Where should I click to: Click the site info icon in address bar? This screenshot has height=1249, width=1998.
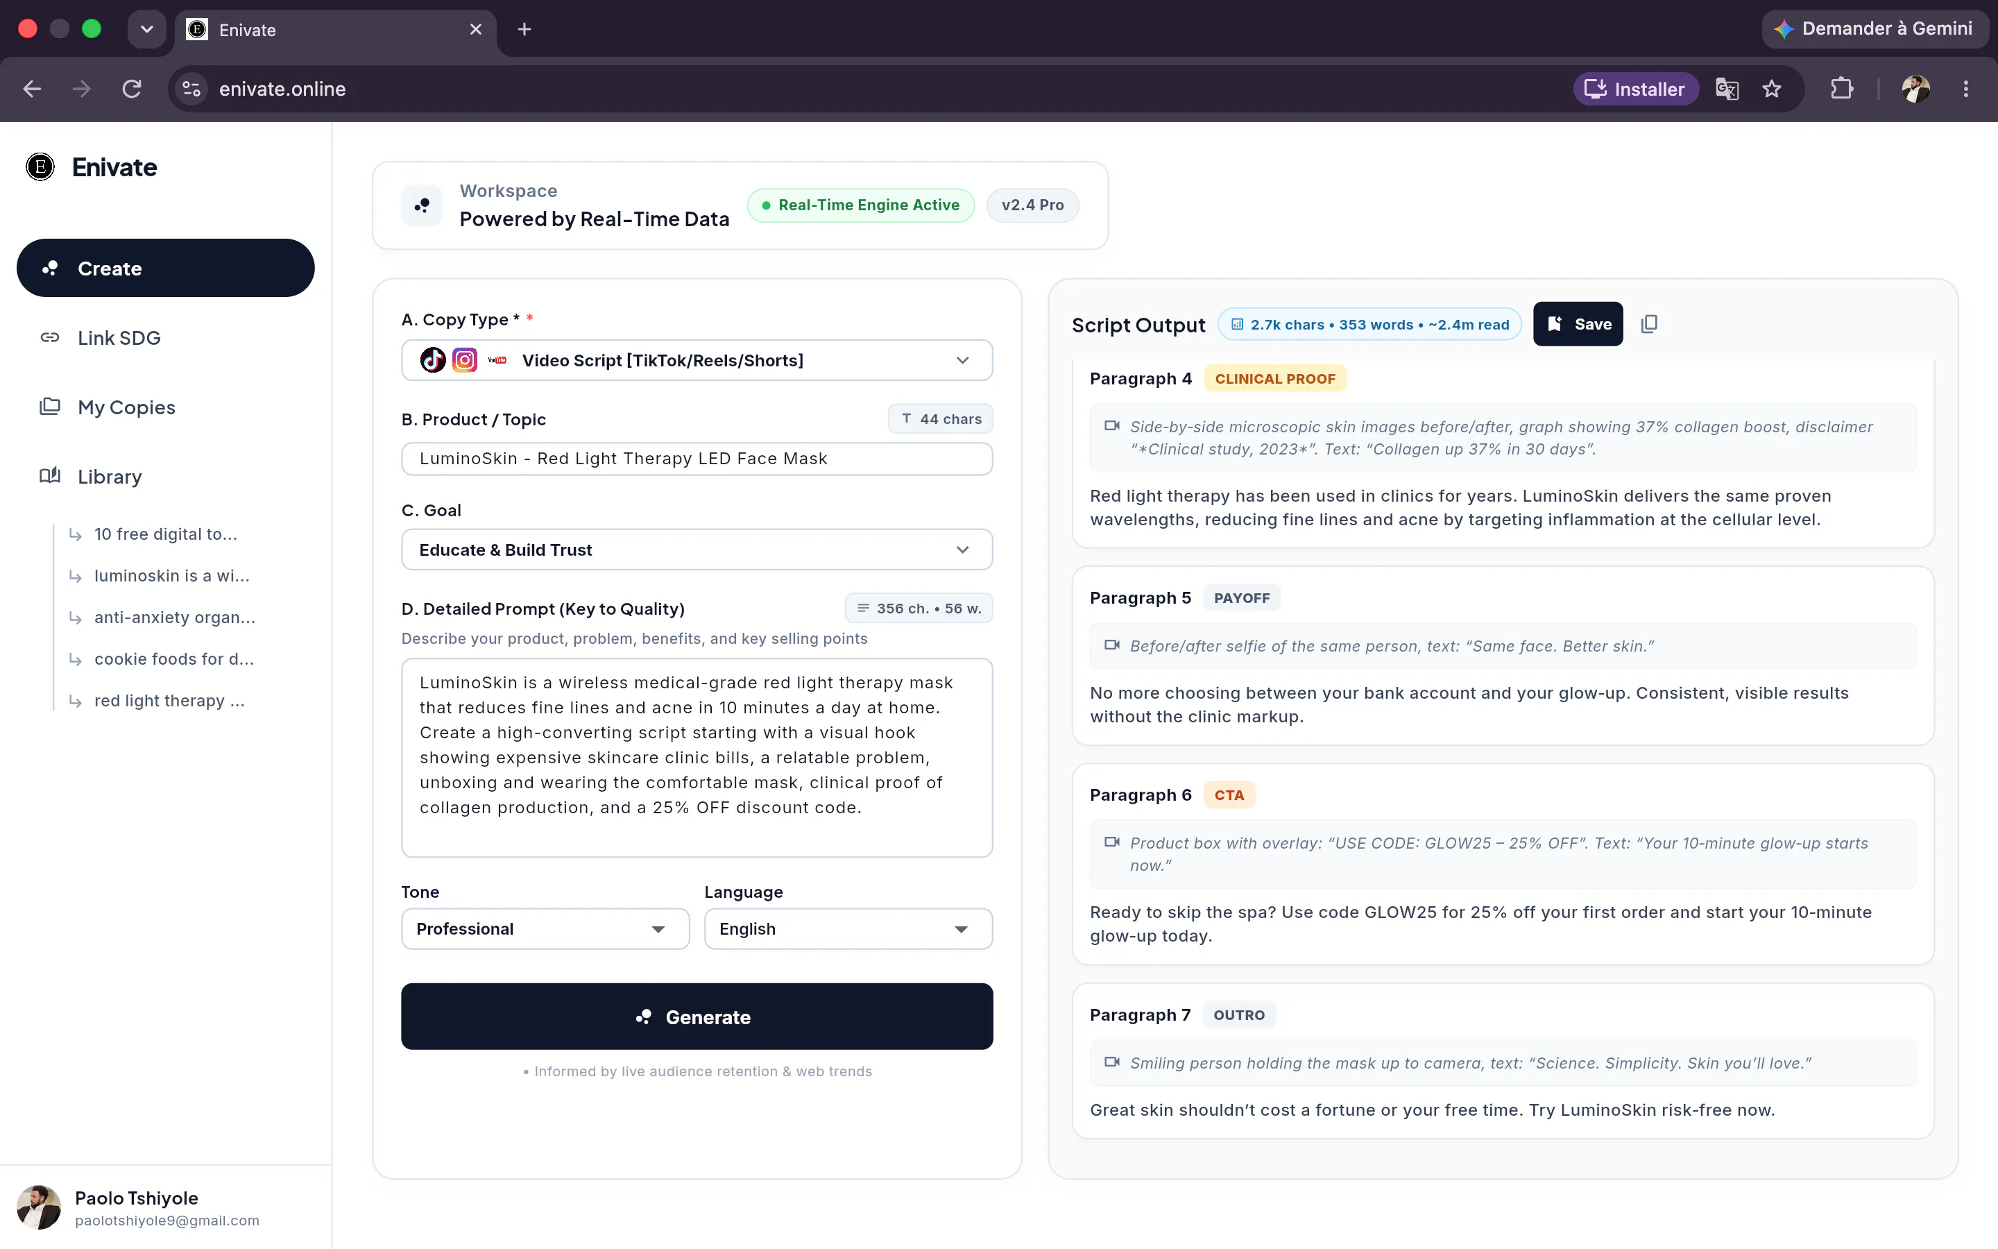[191, 90]
